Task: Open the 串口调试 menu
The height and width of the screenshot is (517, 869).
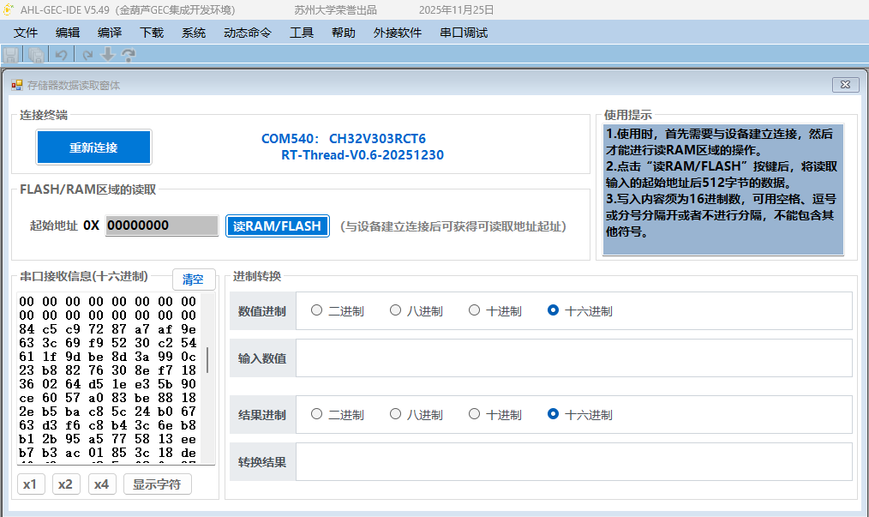Action: click(x=464, y=33)
